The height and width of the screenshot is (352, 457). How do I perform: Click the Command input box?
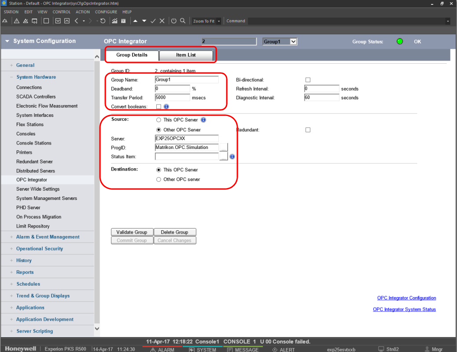348,21
